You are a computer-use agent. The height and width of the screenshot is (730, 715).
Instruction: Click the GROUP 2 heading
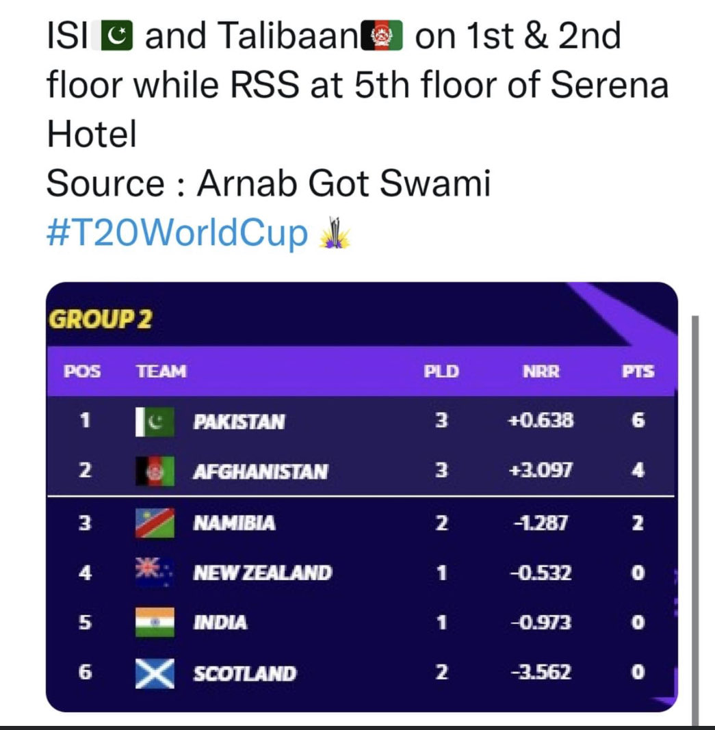(100, 320)
